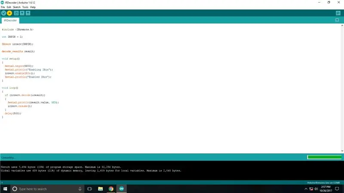Click the 'Serial.begin(9600);' line
344x193 pixels.
pyautogui.click(x=19, y=66)
